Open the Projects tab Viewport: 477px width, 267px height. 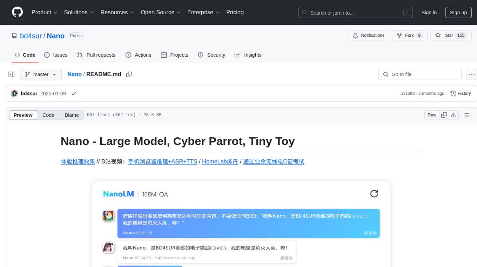[175, 55]
